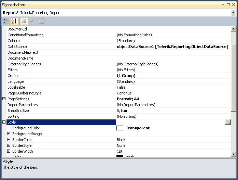Show Events via the lightning icon

[x=32, y=21]
